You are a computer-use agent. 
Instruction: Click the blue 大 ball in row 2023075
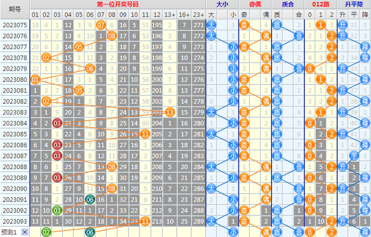coord(211,25)
